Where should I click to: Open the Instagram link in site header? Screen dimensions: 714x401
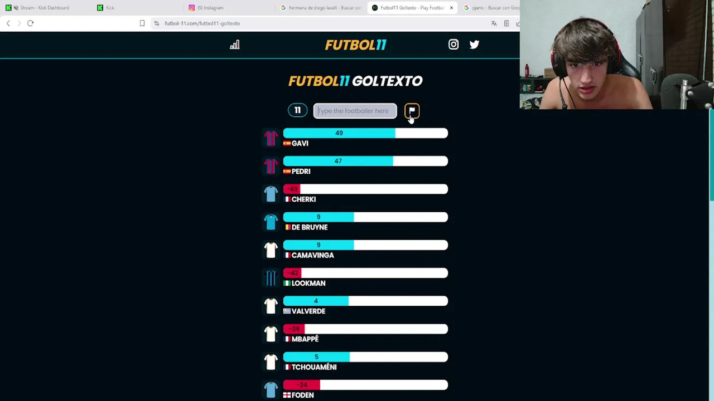click(454, 45)
